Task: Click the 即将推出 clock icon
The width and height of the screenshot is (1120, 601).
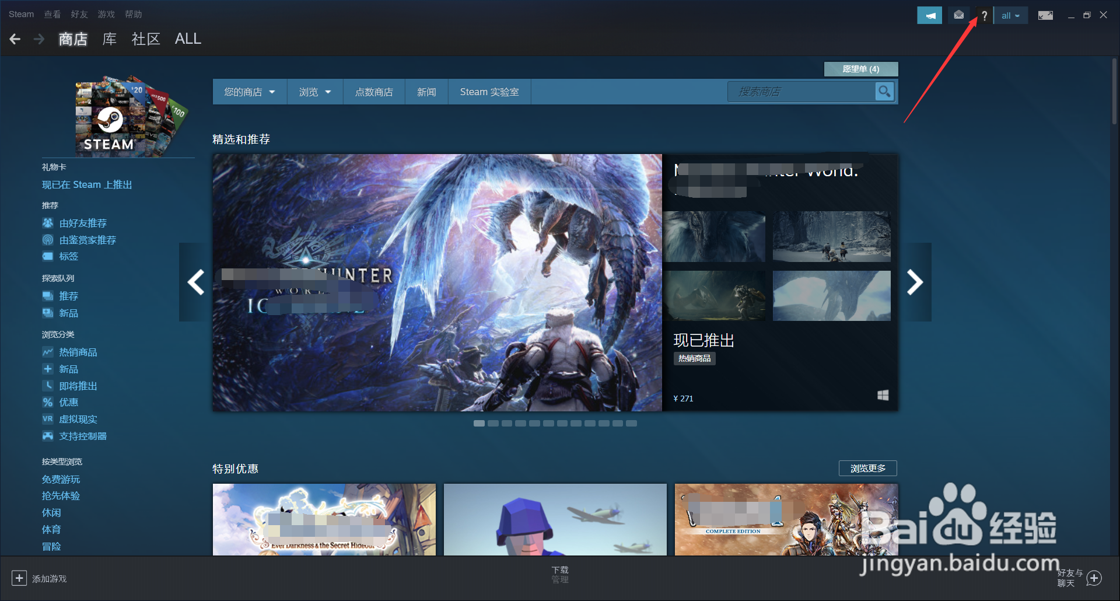Action: 48,385
